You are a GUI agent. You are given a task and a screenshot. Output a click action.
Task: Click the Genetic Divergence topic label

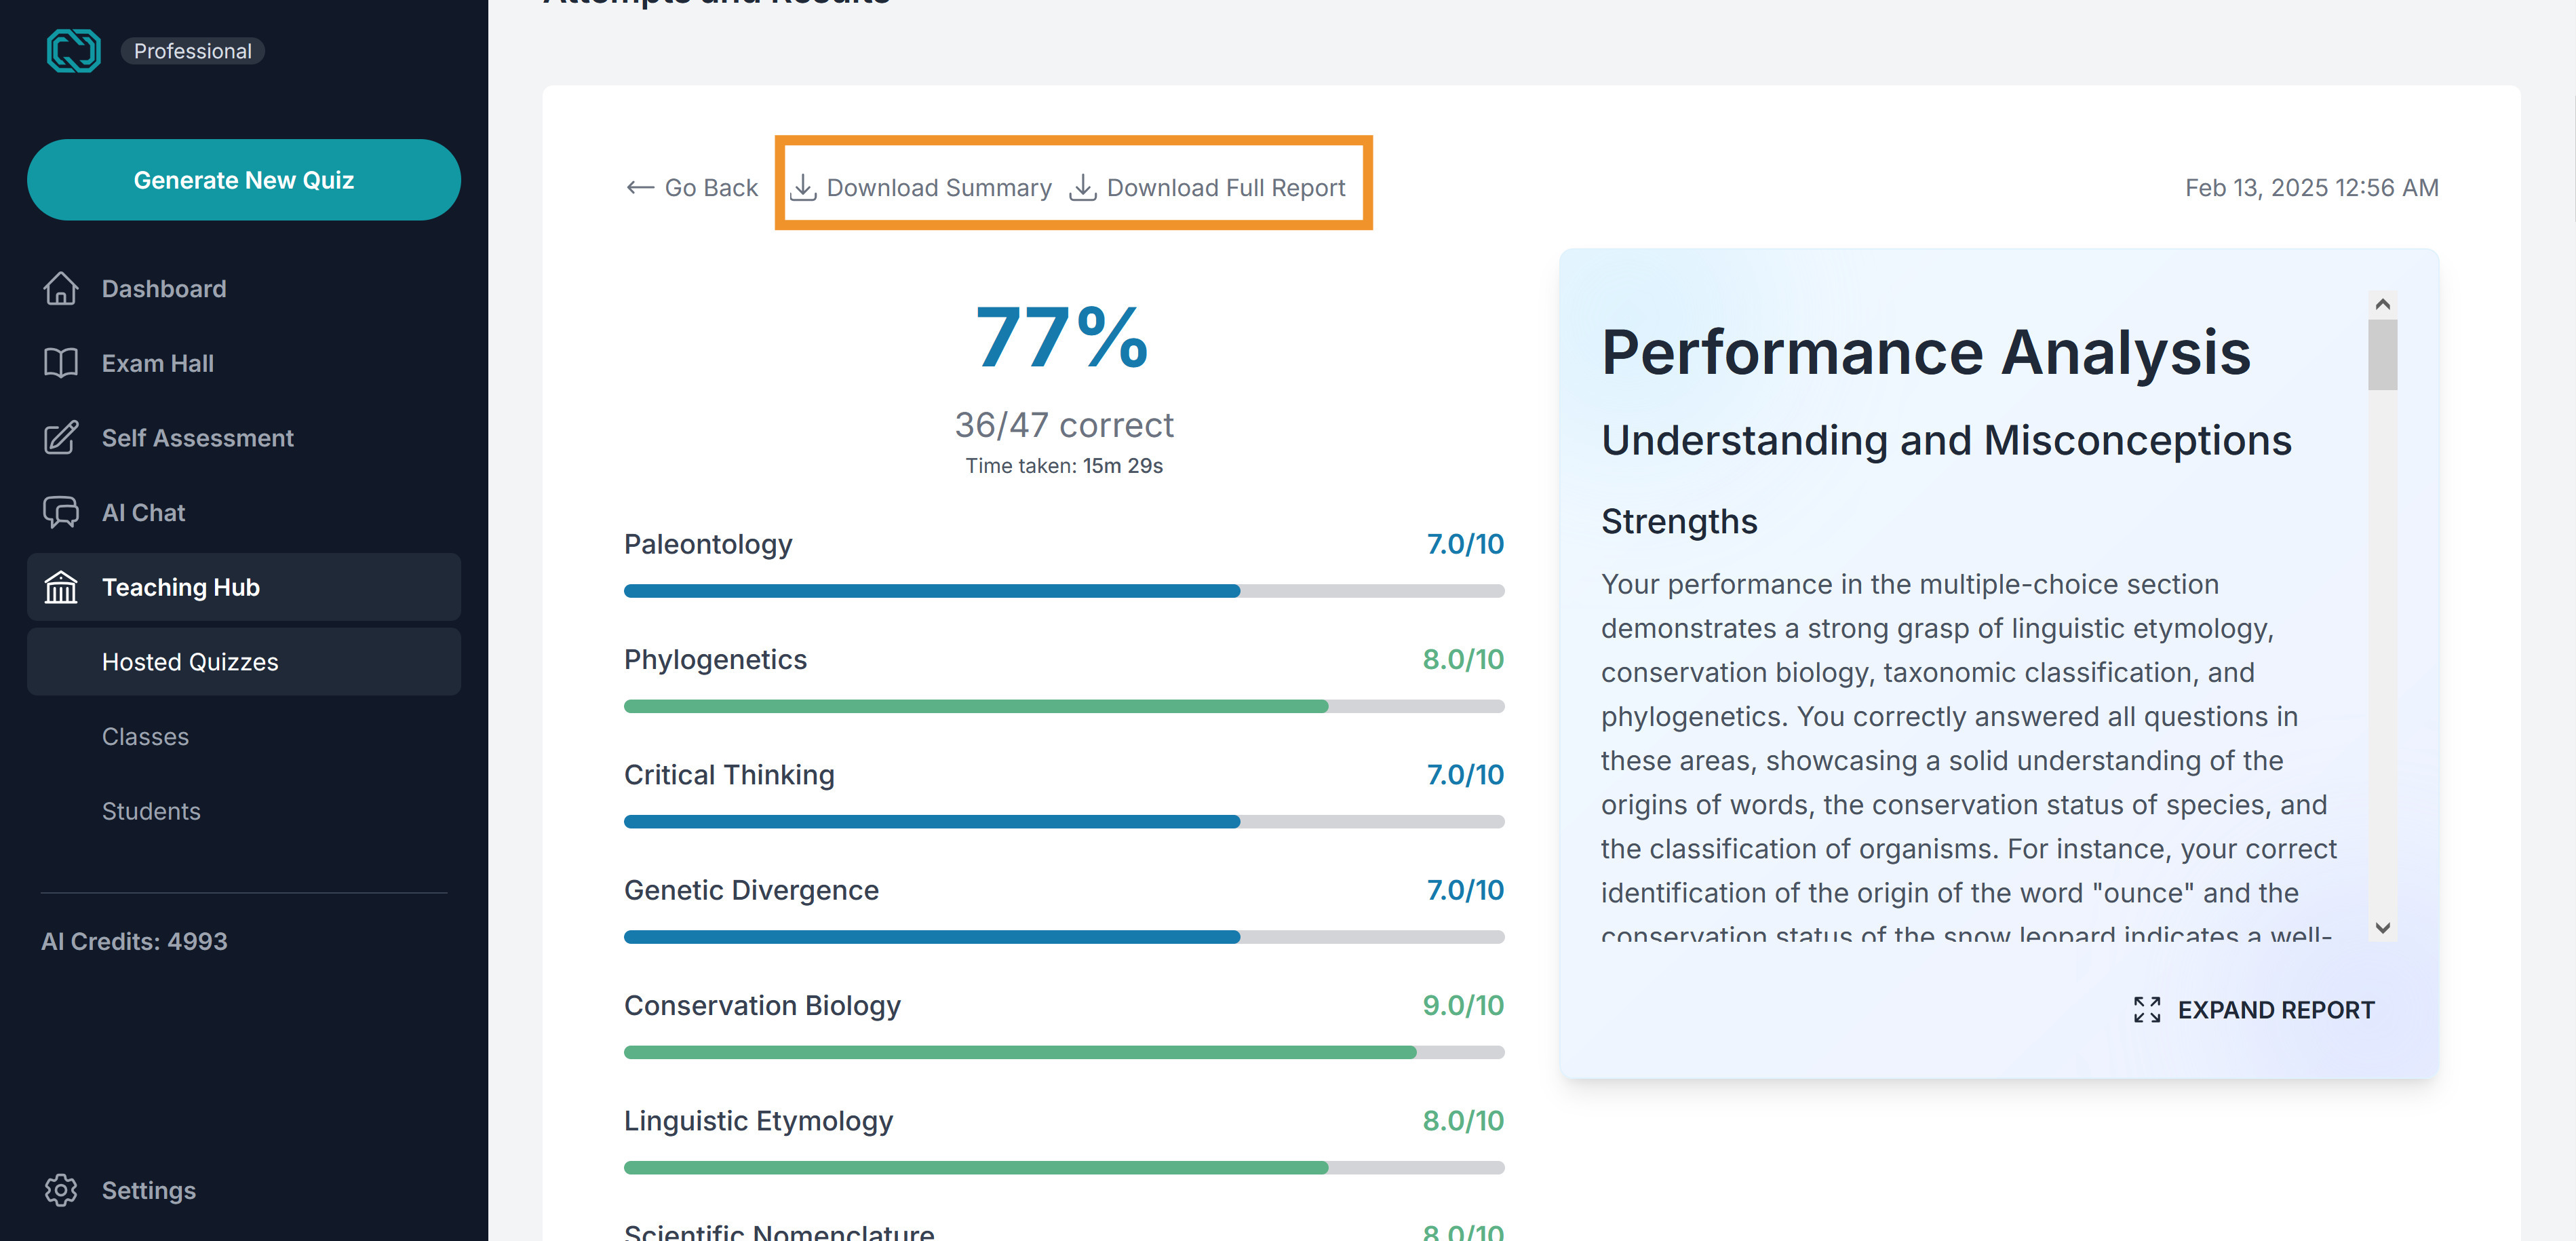pyautogui.click(x=751, y=890)
